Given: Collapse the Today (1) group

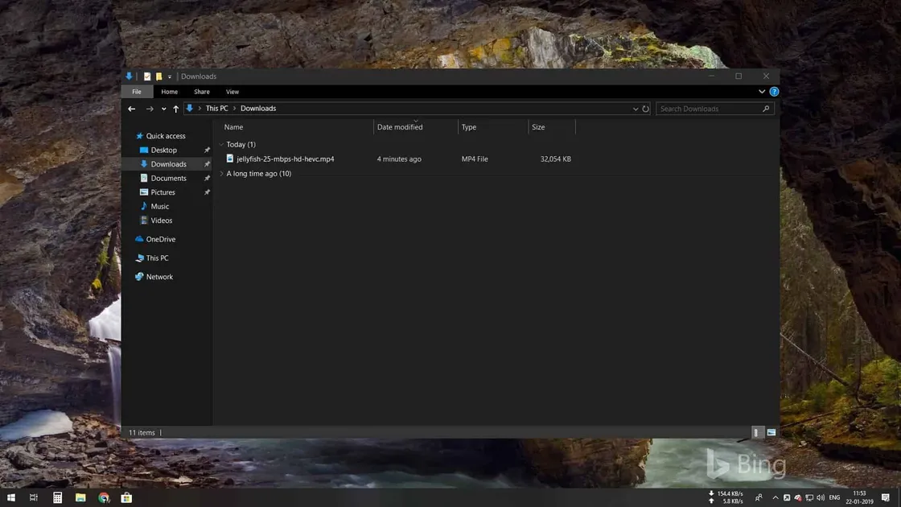Looking at the screenshot, I should [221, 144].
